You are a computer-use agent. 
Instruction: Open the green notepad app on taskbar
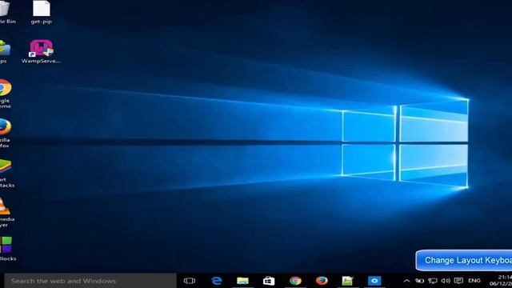pos(348,281)
